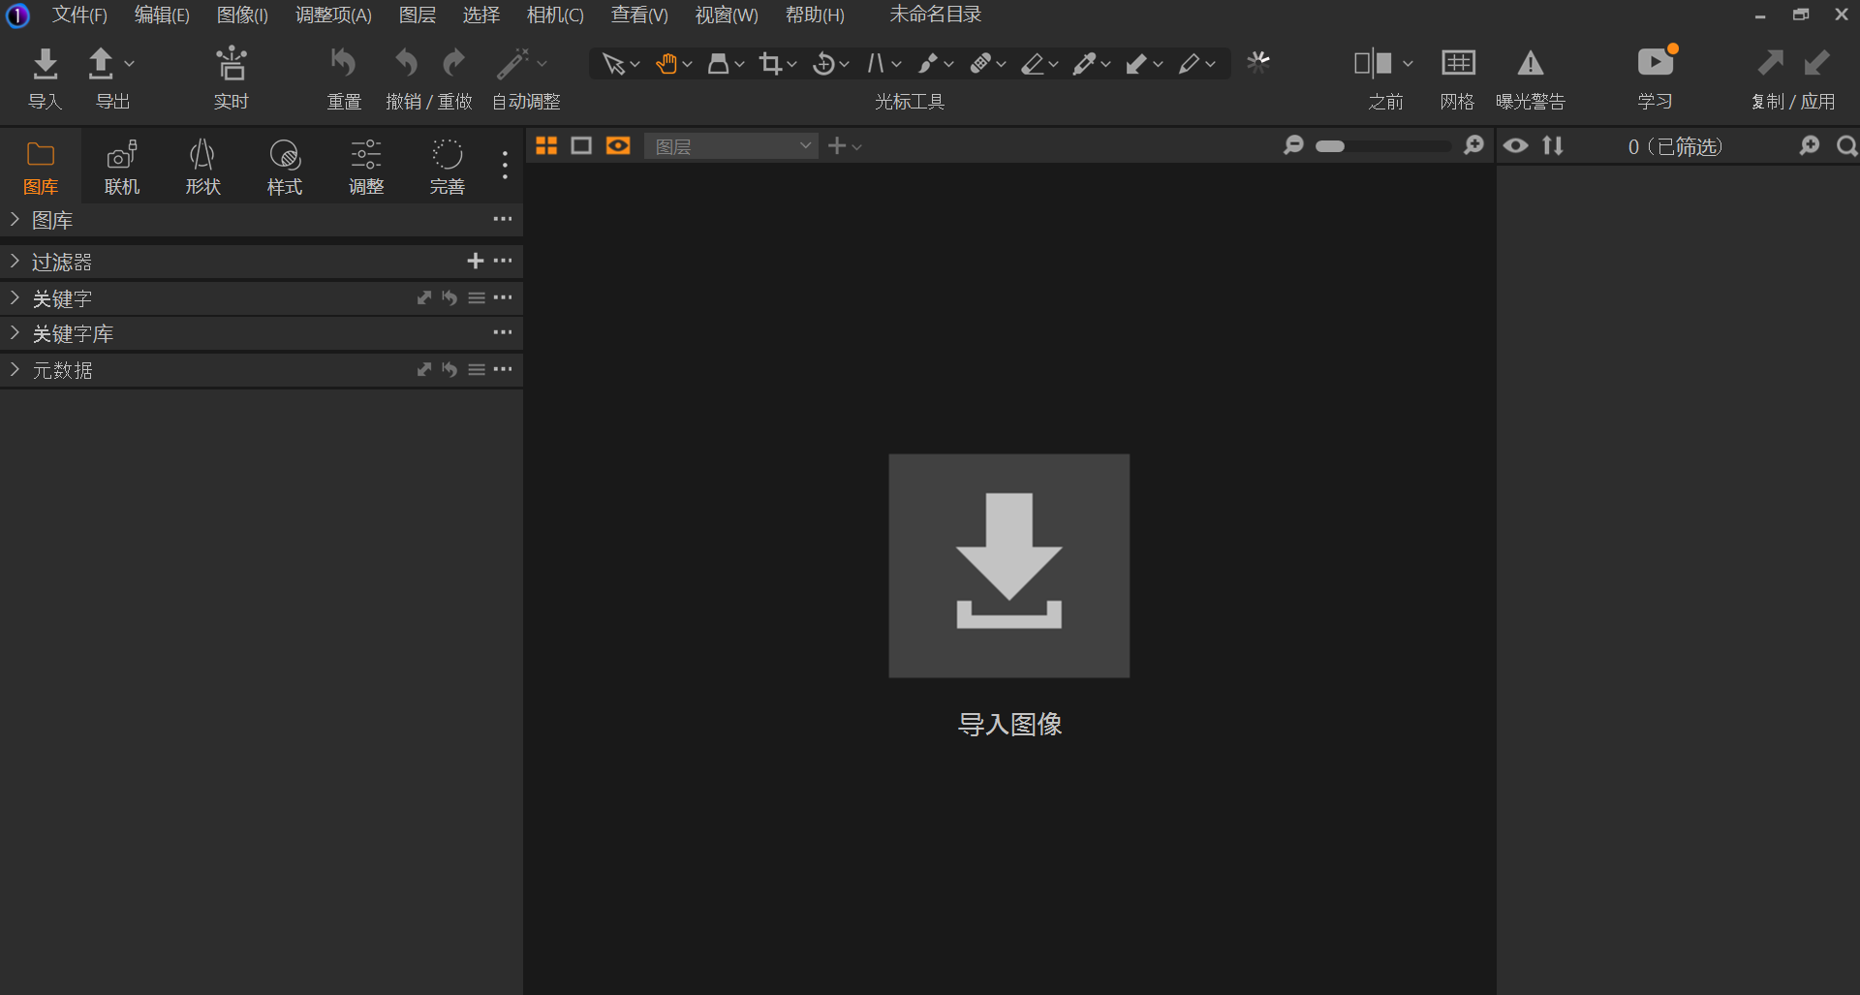
Task: Click the apply adjustments down-arrow icon
Action: tap(1816, 64)
